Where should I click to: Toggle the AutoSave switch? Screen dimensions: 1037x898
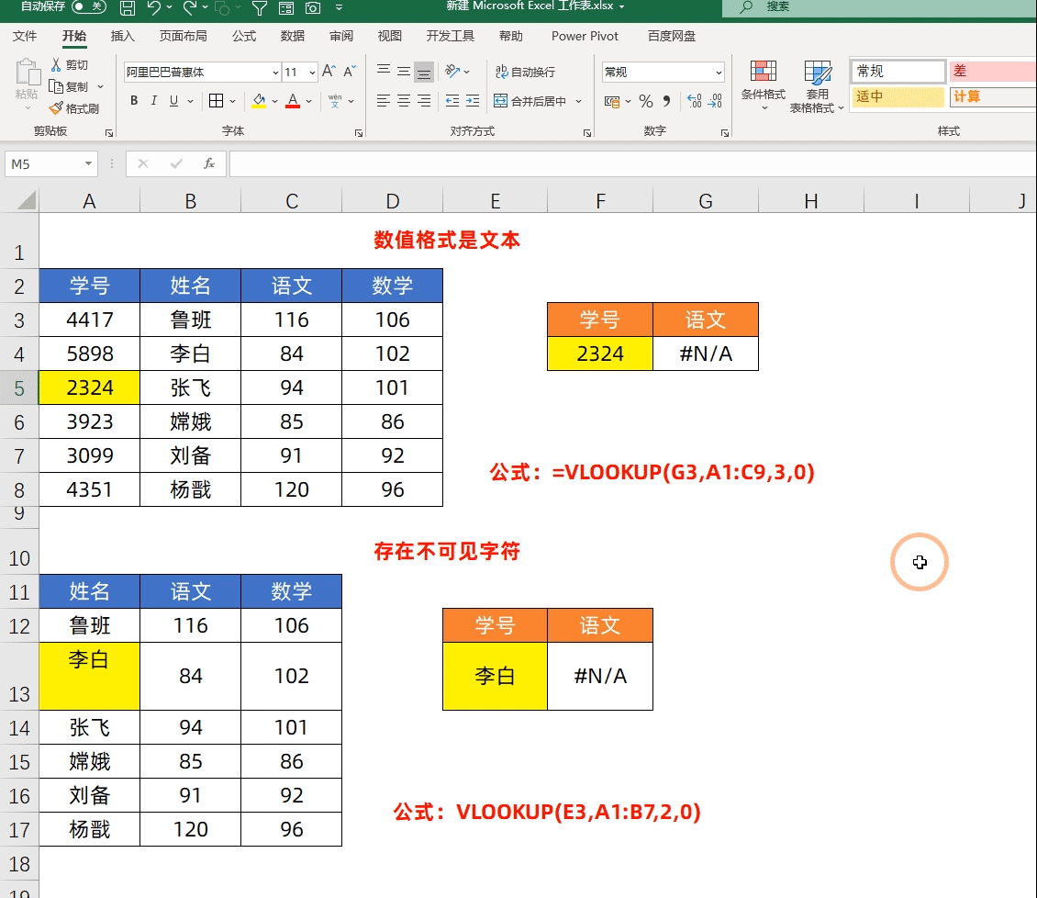point(88,7)
